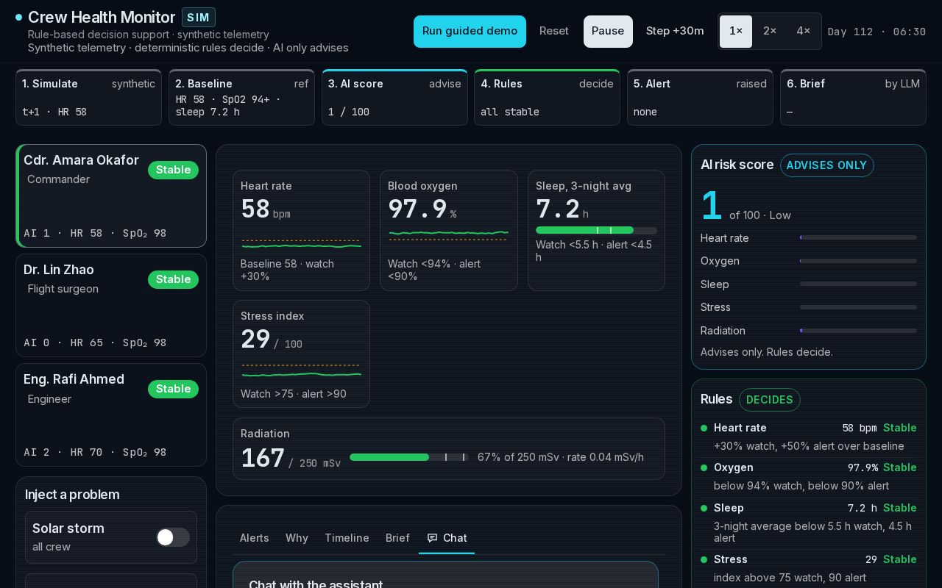942x588 pixels.
Task: Click the SIM badge beside the title
Action: point(199,18)
